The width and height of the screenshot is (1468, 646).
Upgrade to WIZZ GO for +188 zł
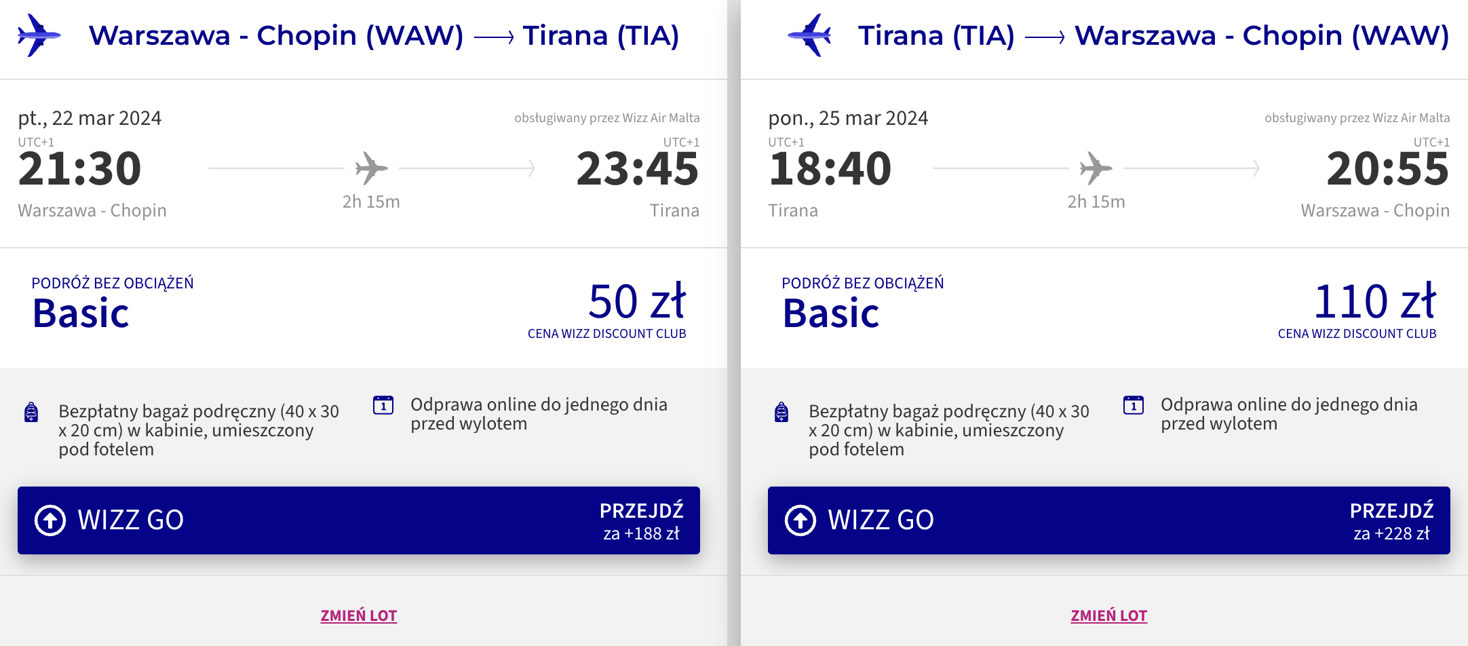tap(359, 520)
